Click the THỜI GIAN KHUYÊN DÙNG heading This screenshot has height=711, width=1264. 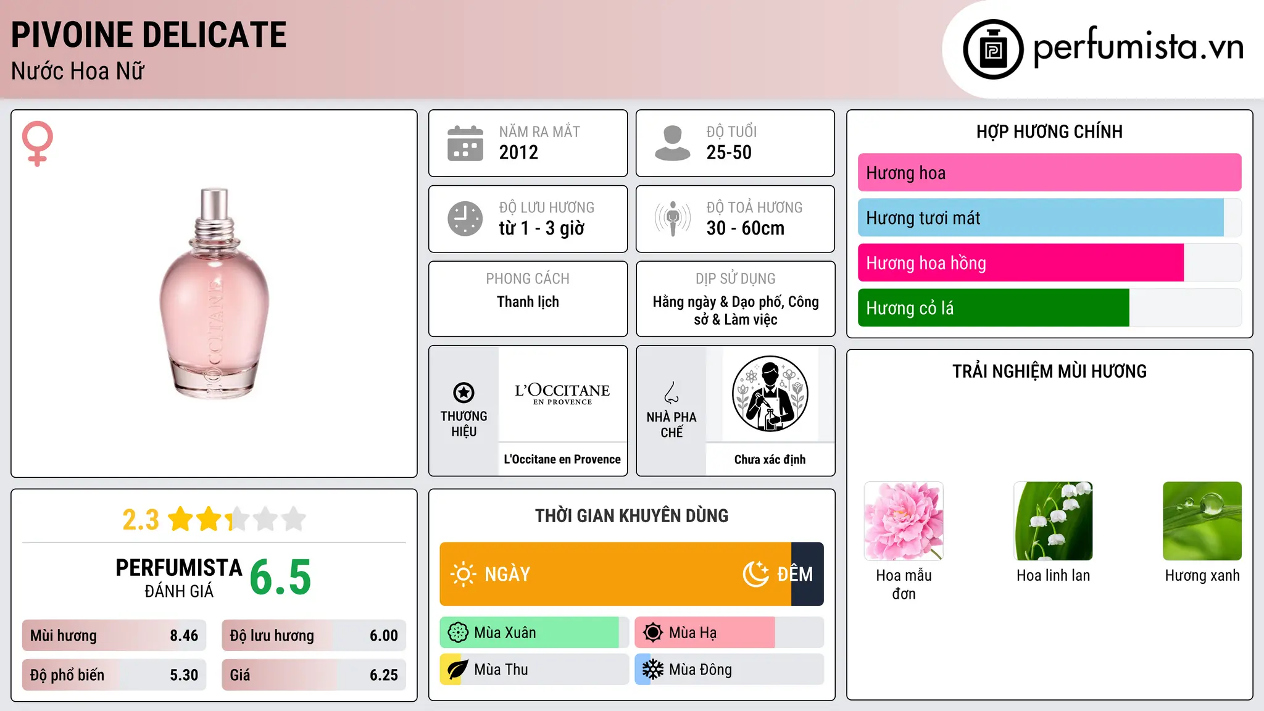click(631, 515)
